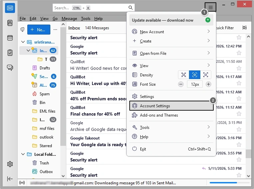Click the message list scrollbar thumb
The width and height of the screenshot is (254, 189).
[x=248, y=154]
